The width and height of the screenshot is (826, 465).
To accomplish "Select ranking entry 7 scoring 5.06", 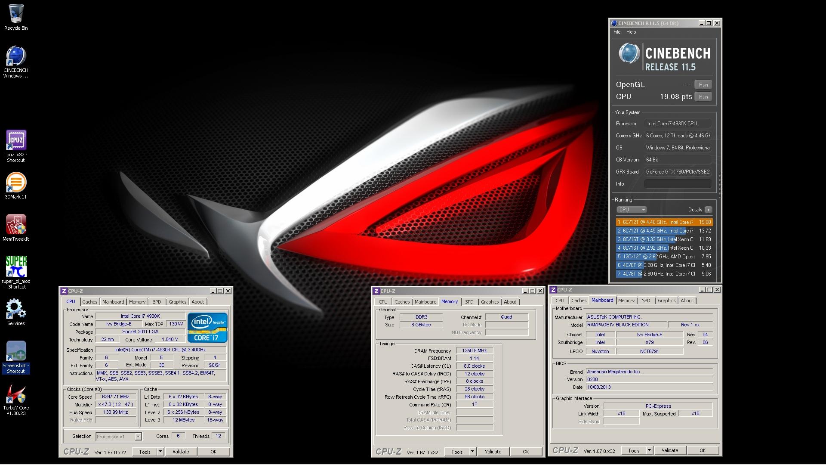I will pyautogui.click(x=664, y=274).
